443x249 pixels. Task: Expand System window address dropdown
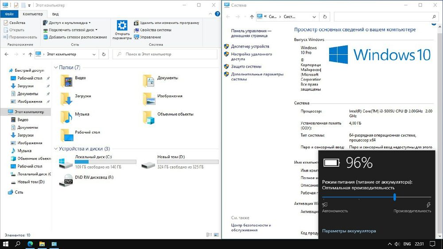[314, 17]
